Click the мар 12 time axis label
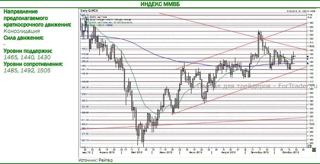The width and height of the screenshot is (320, 164). point(86,152)
